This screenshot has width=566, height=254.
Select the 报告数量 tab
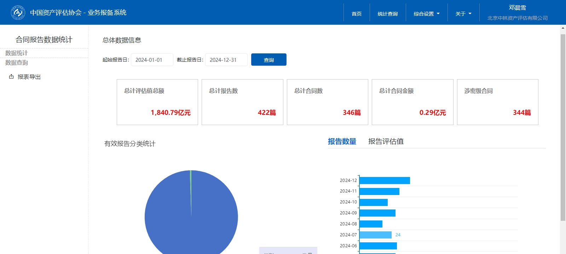click(x=342, y=141)
